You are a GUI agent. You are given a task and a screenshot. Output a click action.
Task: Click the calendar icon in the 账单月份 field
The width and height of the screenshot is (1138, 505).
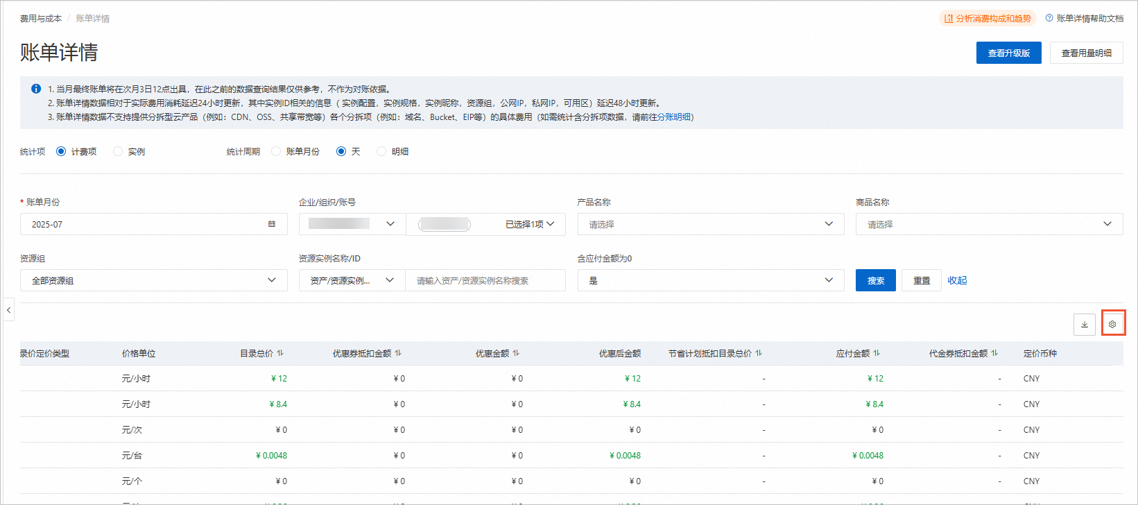click(272, 224)
